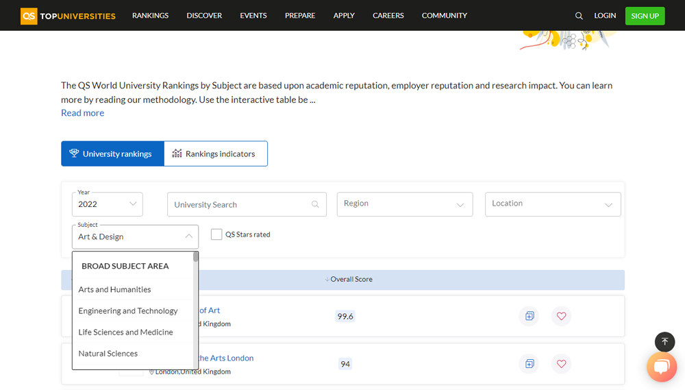Open the orange chat bubble widget
Viewport: 685px width, 390px height.
tap(662, 367)
